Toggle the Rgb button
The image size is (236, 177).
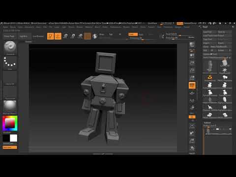(111, 34)
